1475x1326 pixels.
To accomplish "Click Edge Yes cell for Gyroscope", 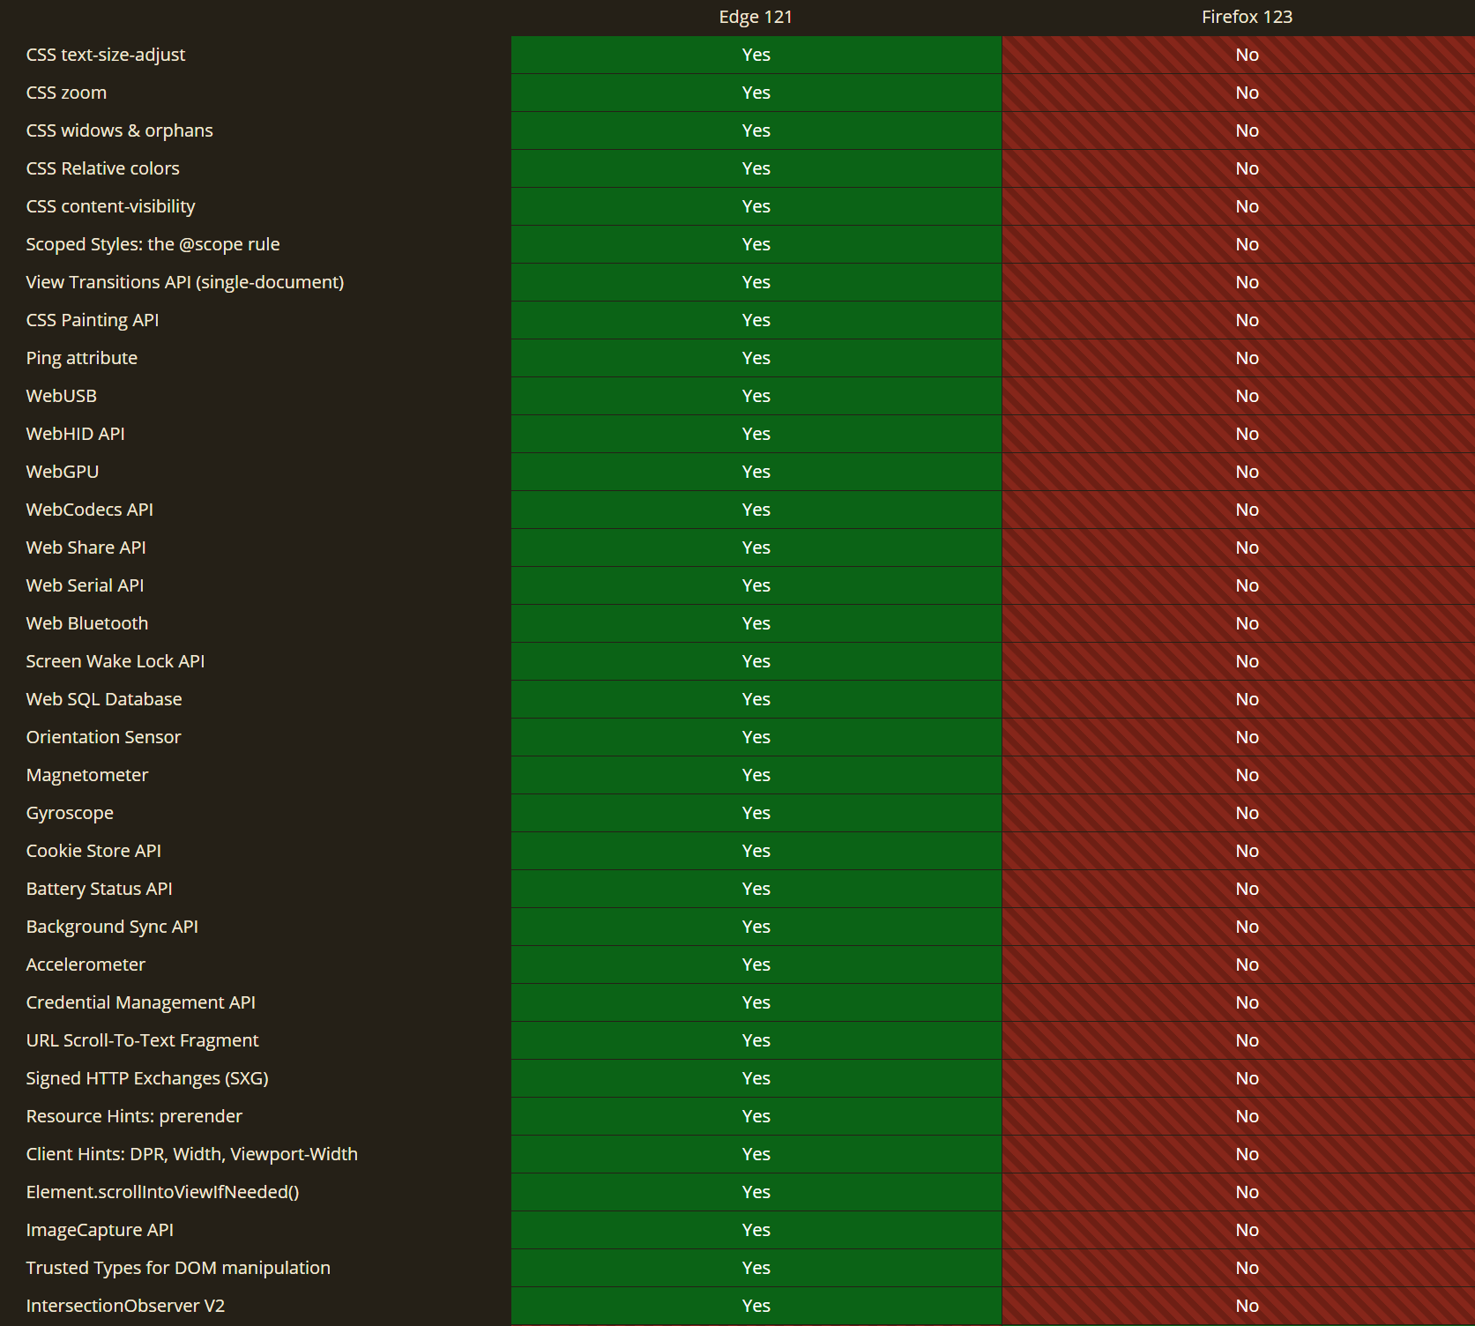I will 756,813.
